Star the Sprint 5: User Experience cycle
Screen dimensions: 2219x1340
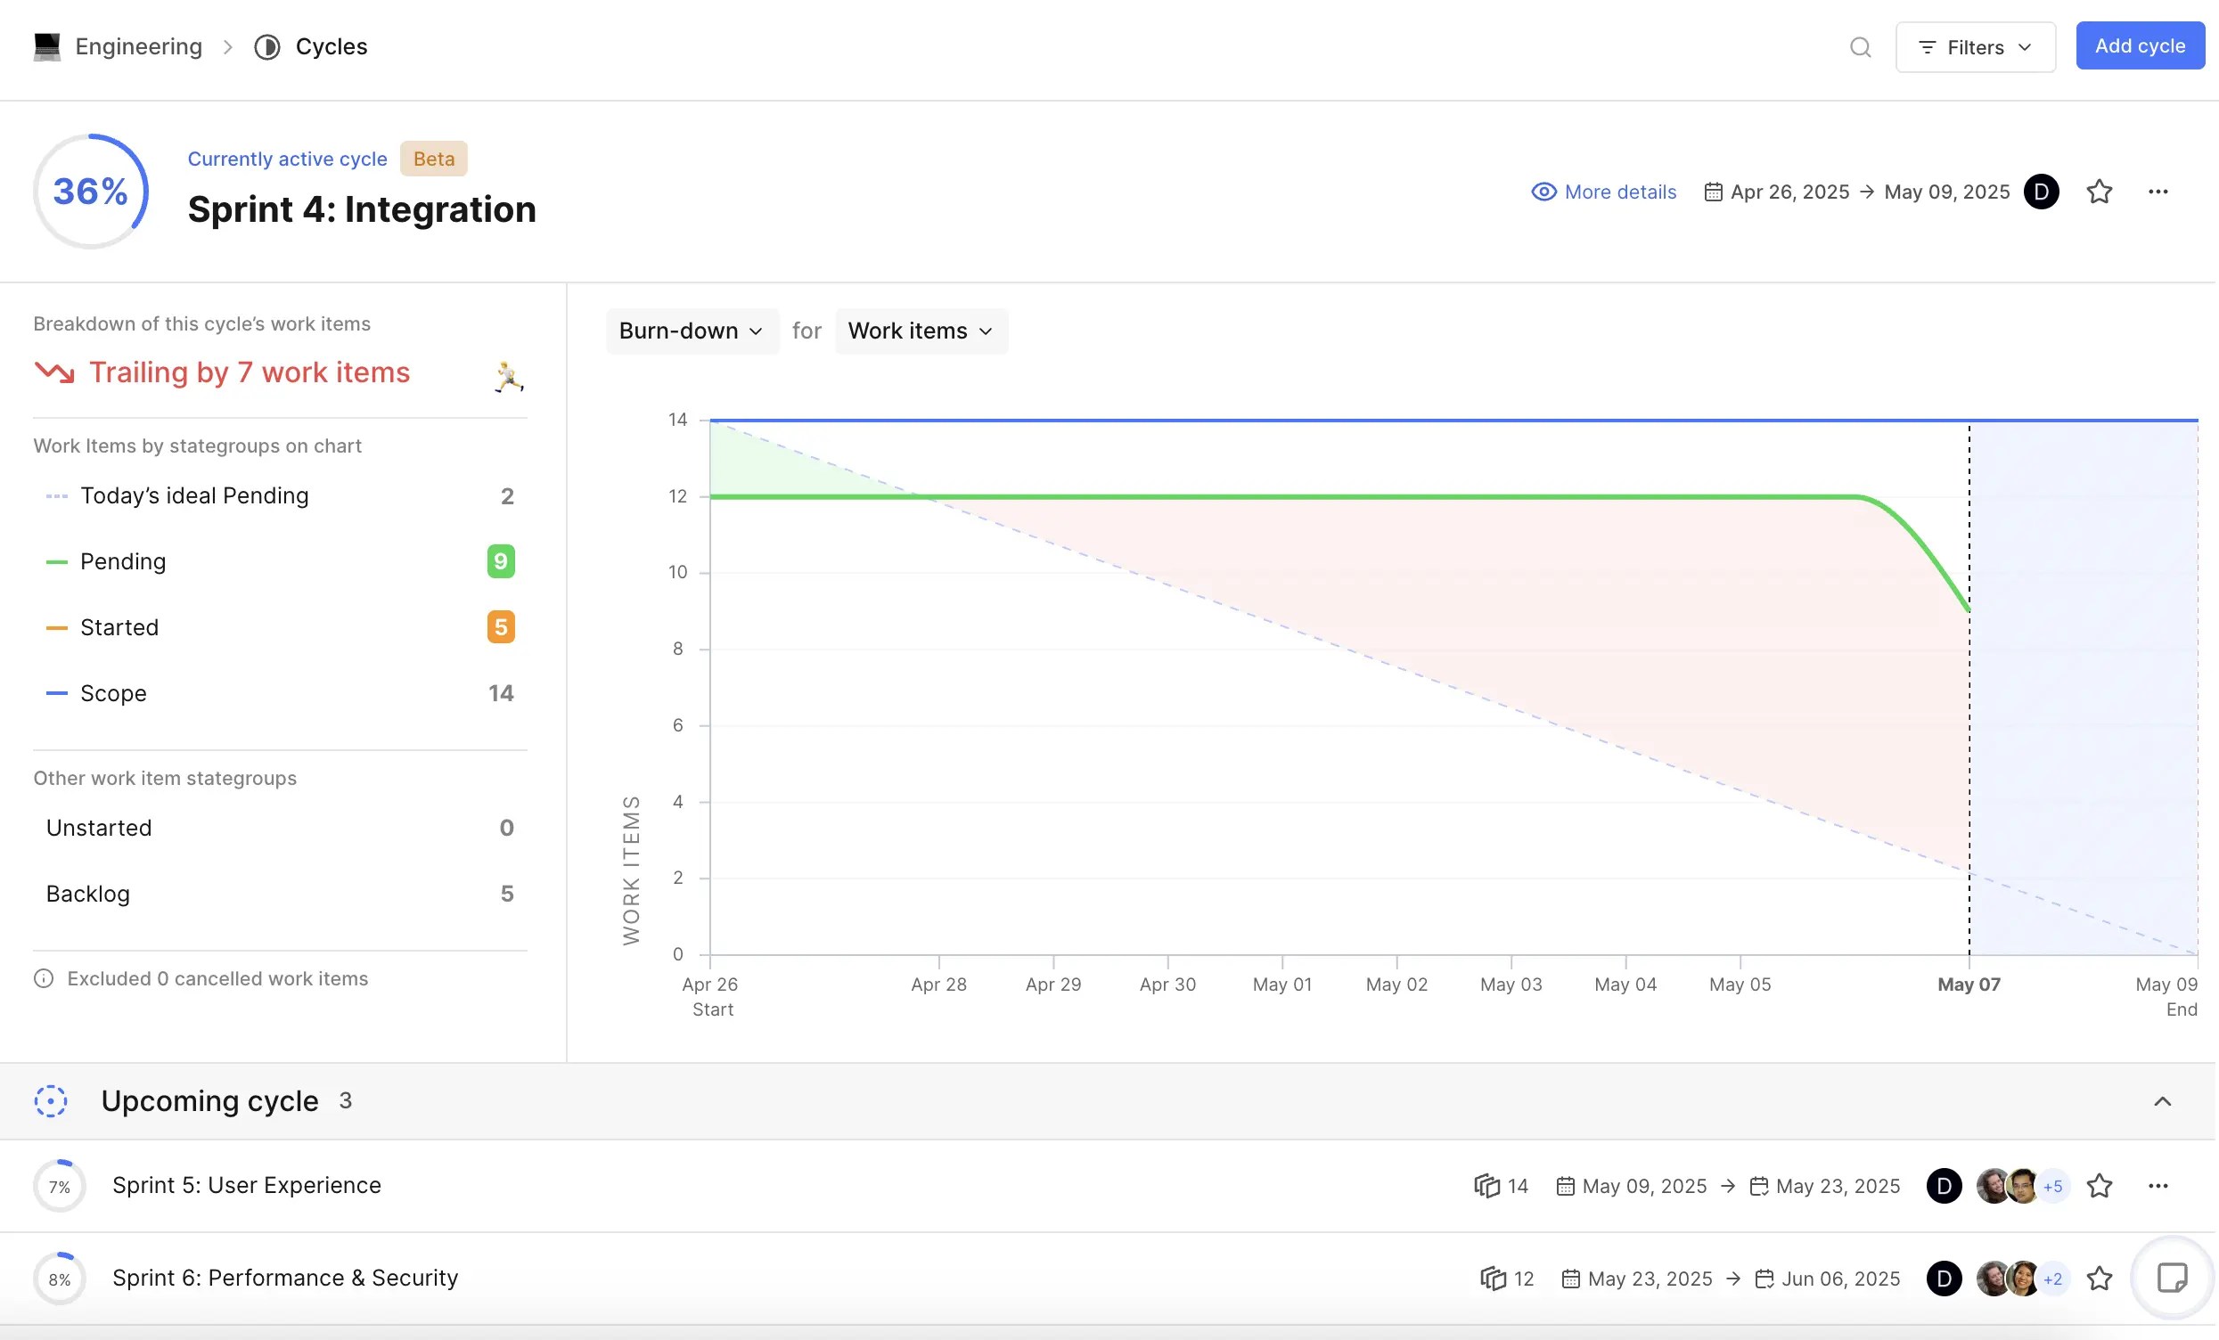pyautogui.click(x=2100, y=1185)
